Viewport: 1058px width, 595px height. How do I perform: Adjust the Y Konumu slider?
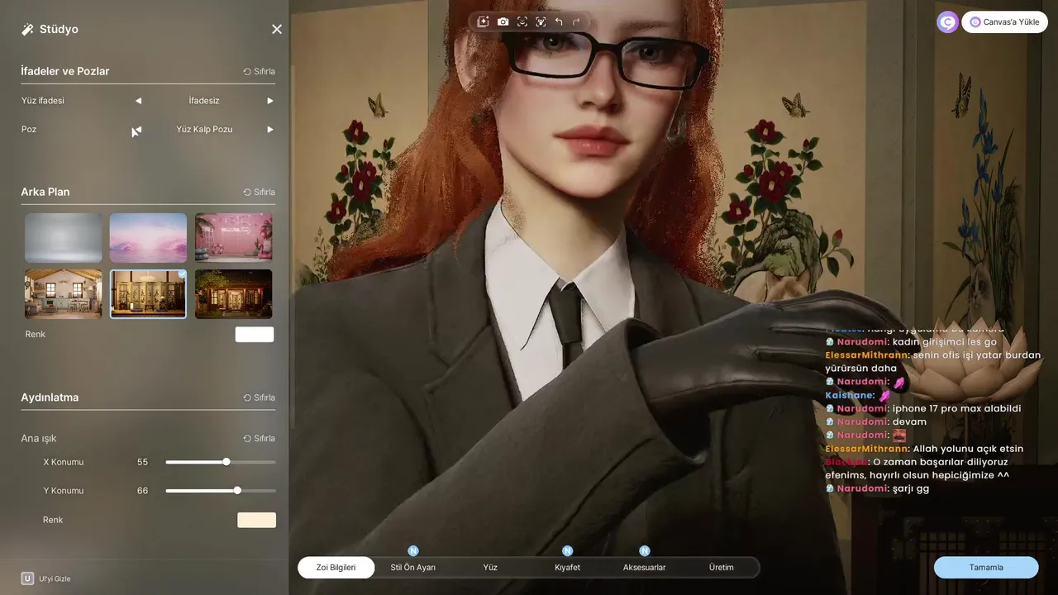(x=221, y=490)
